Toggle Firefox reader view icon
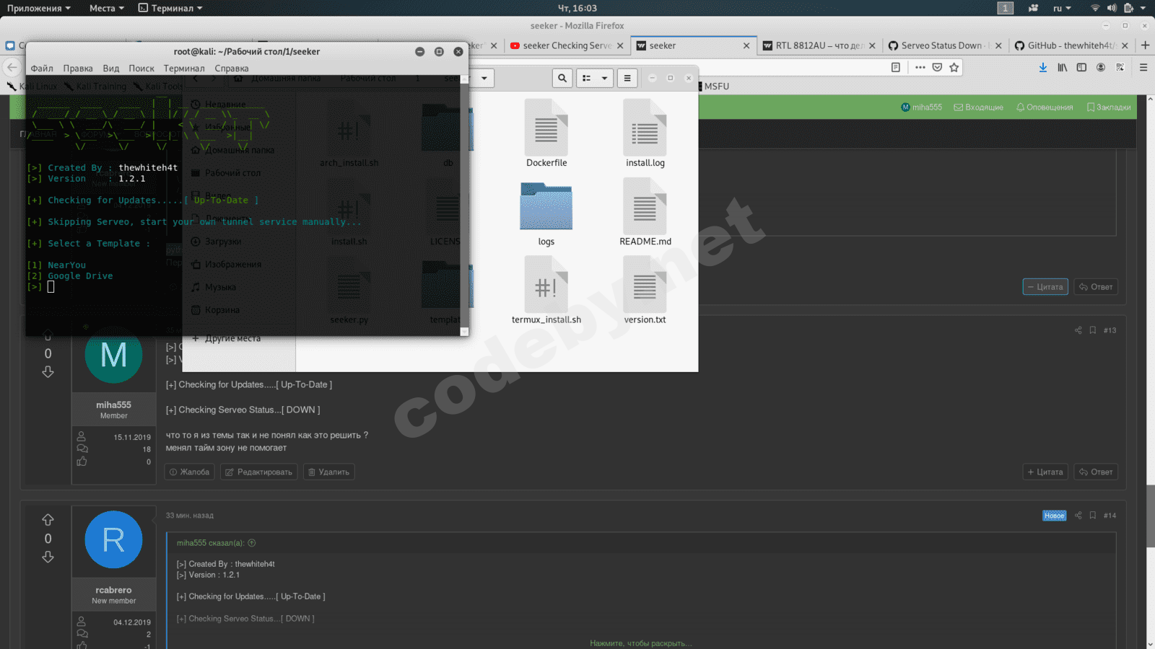The image size is (1155, 649). coord(896,67)
